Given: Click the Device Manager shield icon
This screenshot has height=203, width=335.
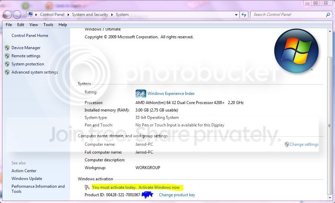Looking at the screenshot, I should 7,48.
